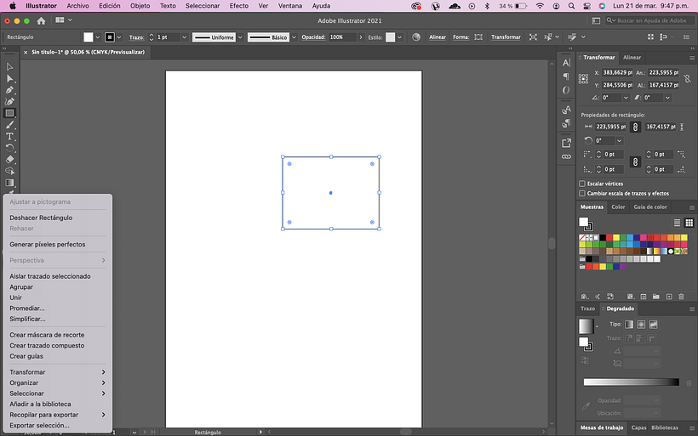698x436 pixels.
Task: Choose radial gradient type
Action: (641, 325)
